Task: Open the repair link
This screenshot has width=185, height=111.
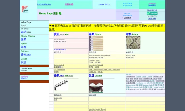Action: [104, 109]
